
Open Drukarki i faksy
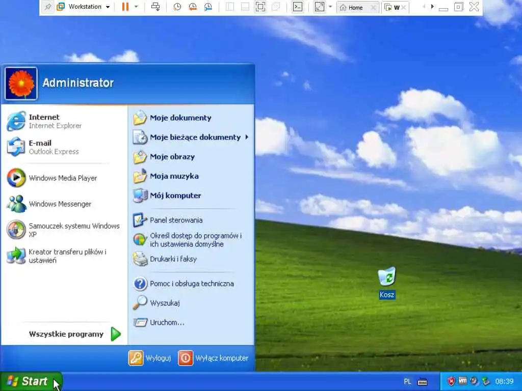tap(191, 259)
